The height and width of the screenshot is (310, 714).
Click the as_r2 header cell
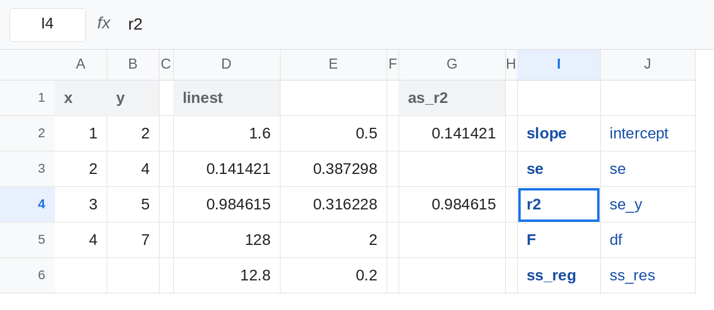pos(452,98)
